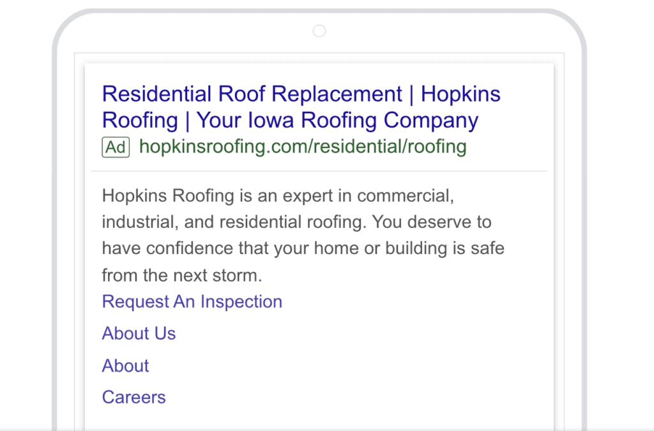
Task: Open the standalone About sitelink
Action: coord(126,366)
